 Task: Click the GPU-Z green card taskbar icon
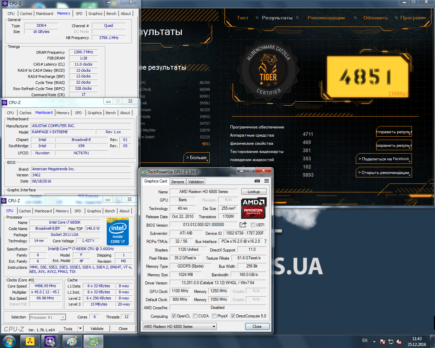(x=93, y=341)
